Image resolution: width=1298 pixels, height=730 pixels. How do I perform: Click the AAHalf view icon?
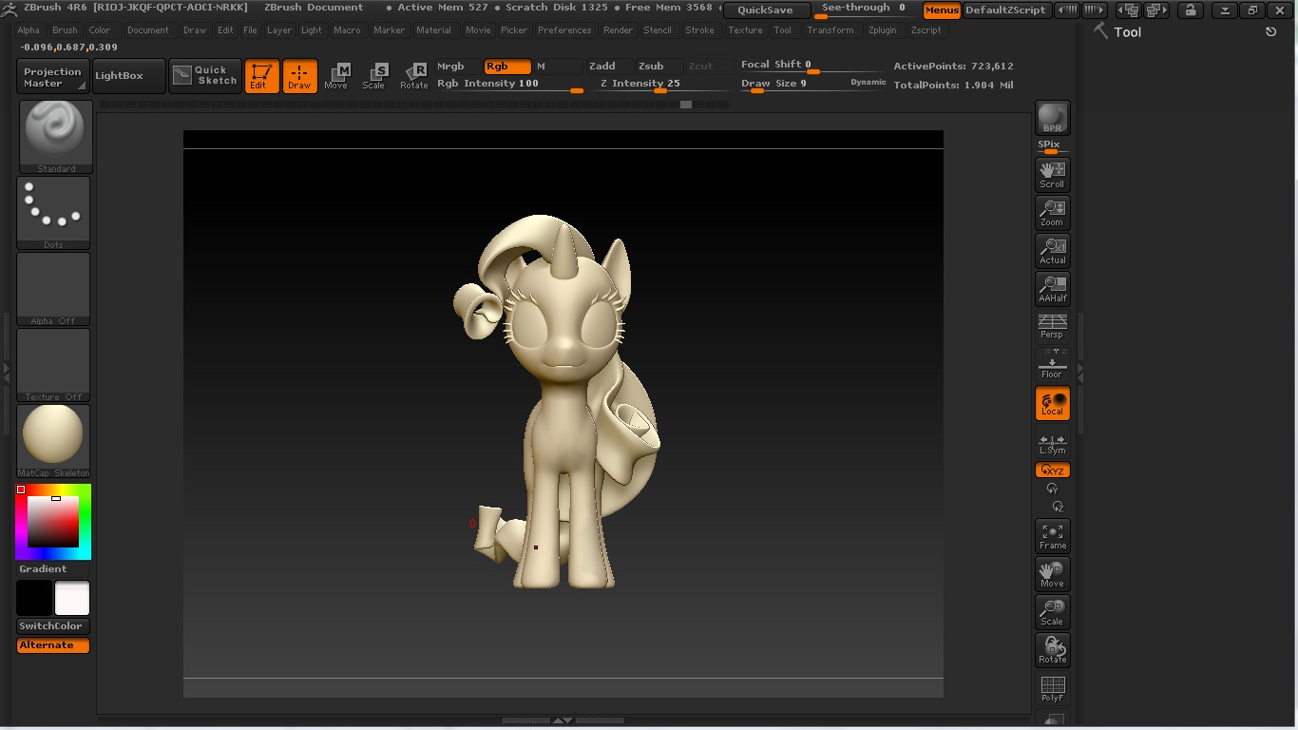point(1052,288)
